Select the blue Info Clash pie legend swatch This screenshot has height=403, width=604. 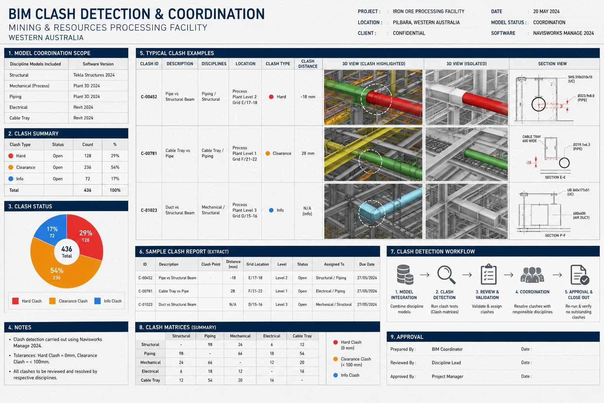[98, 301]
